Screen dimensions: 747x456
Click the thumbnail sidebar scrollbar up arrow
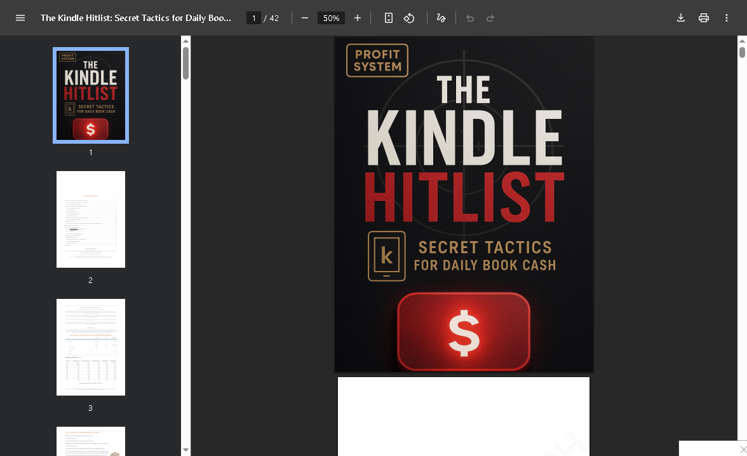(x=185, y=41)
